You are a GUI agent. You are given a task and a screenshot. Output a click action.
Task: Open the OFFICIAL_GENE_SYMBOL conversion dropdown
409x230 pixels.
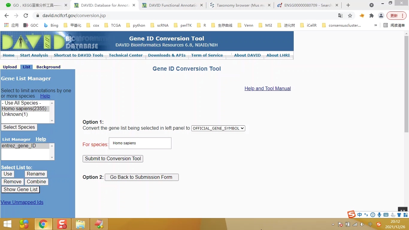point(218,128)
